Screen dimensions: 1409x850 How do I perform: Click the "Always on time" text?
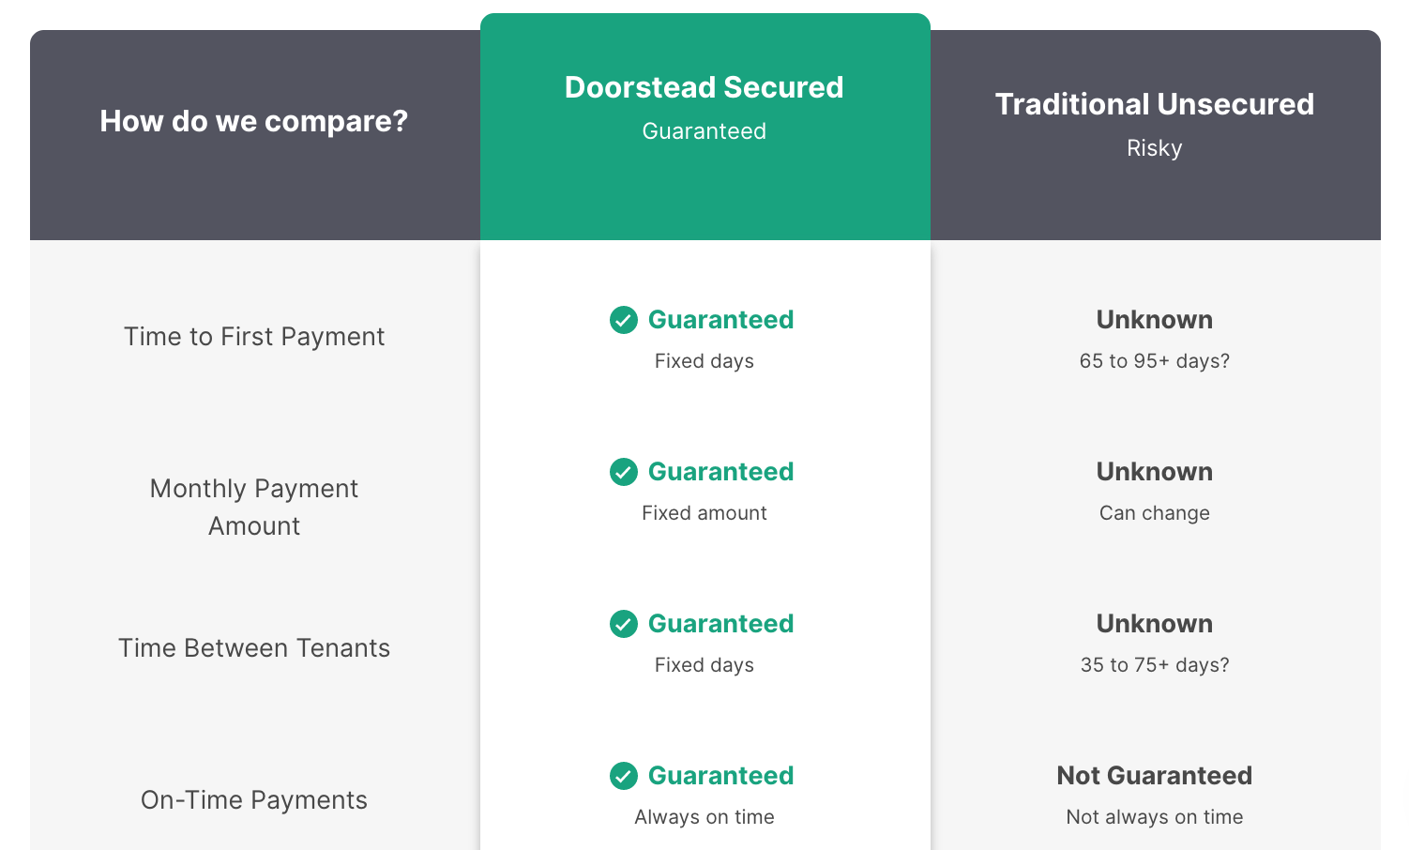click(x=704, y=817)
